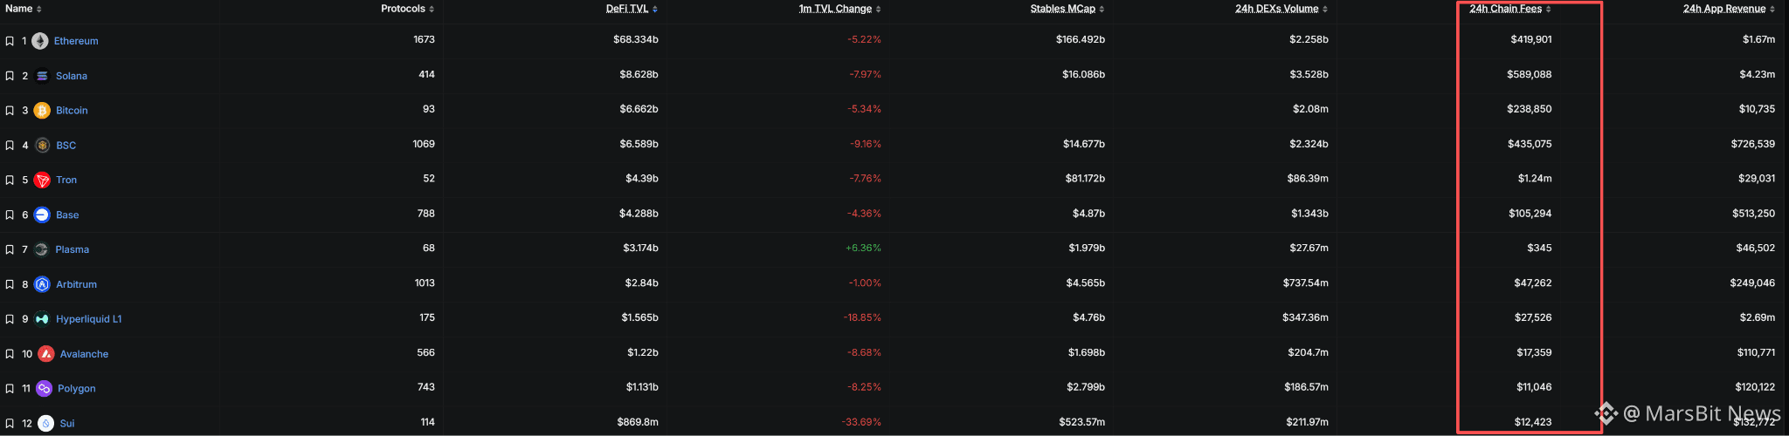Click the Ethereum logo icon
This screenshot has height=436, width=1789.
point(40,41)
